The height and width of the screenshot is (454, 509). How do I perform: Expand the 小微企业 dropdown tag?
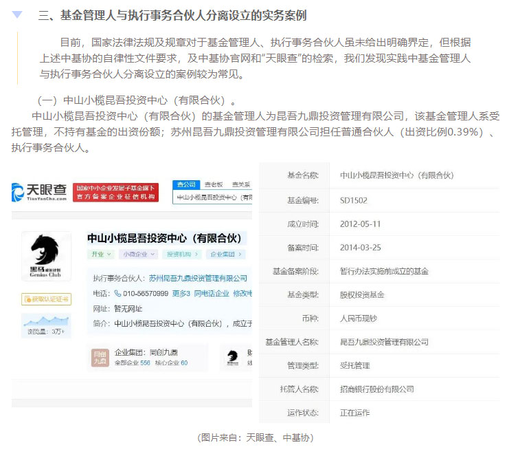(136, 255)
